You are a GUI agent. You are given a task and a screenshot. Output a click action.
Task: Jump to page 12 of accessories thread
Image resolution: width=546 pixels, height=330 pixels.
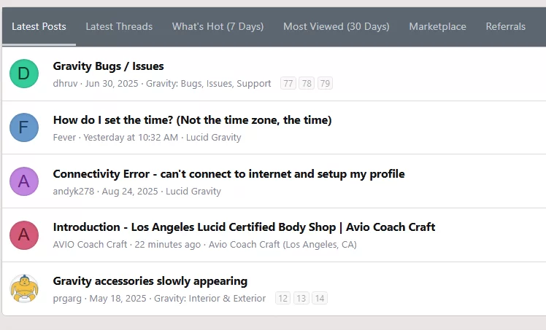tap(282, 299)
